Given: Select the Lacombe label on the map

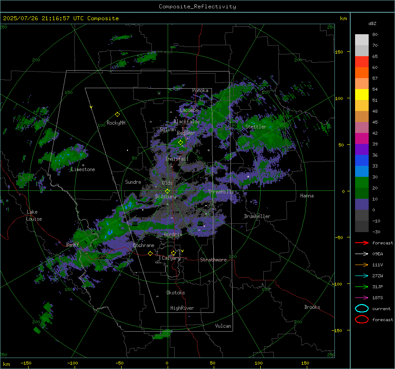Looking at the screenshot, I should click(189, 110).
